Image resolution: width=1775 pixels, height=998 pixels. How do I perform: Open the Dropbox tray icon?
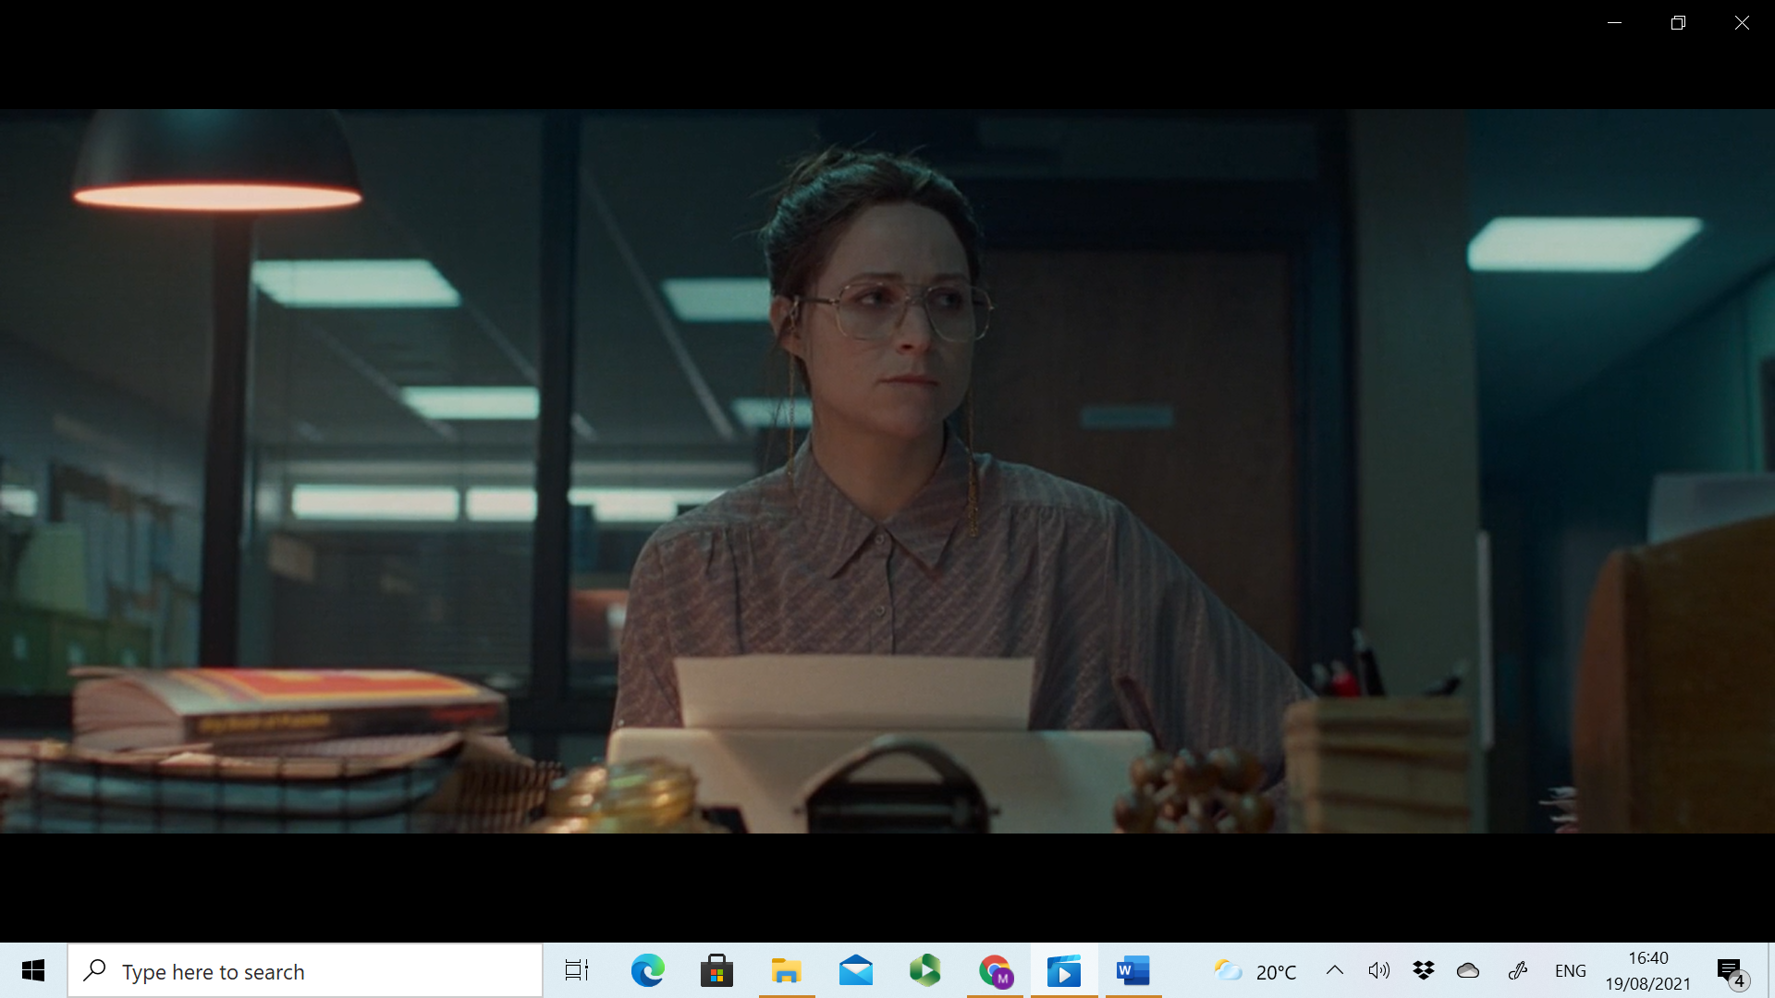(x=1423, y=970)
